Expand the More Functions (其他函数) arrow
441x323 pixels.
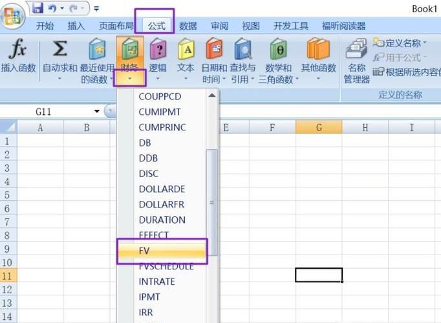318,79
